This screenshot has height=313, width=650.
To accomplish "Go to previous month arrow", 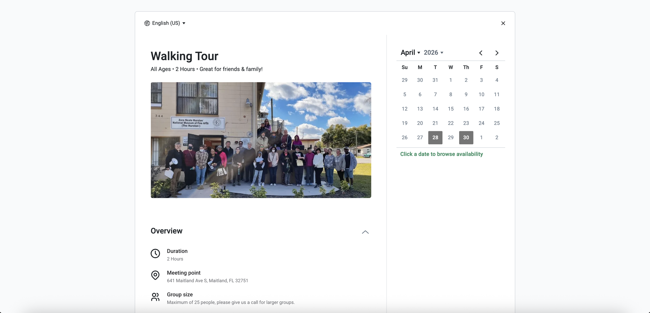I will [481, 53].
